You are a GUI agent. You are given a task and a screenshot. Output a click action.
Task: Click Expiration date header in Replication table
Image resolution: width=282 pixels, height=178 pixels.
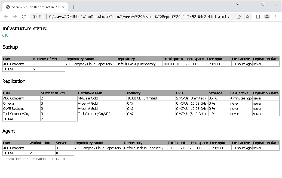[266, 93]
